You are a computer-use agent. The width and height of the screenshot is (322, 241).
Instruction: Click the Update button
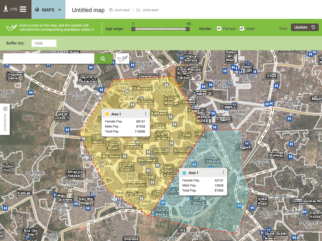[304, 27]
